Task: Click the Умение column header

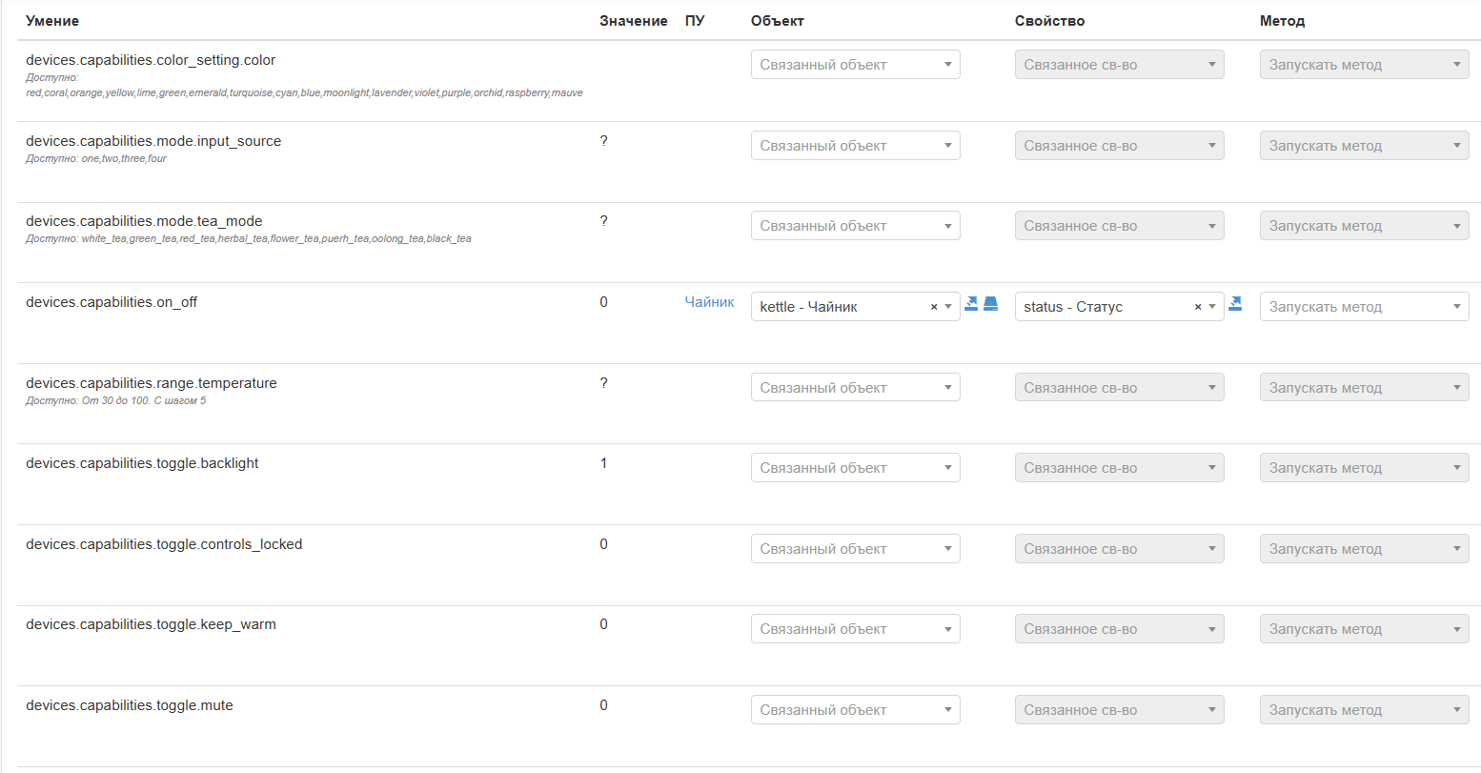Action: point(52,20)
